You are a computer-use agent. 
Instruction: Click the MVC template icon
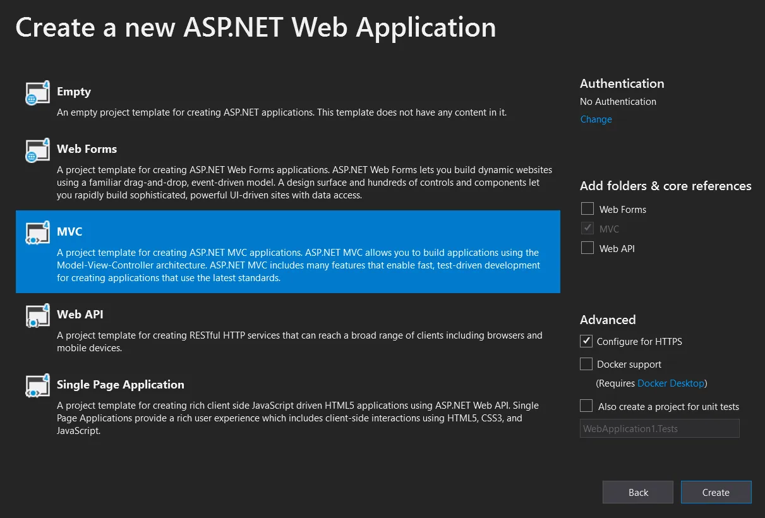point(37,233)
